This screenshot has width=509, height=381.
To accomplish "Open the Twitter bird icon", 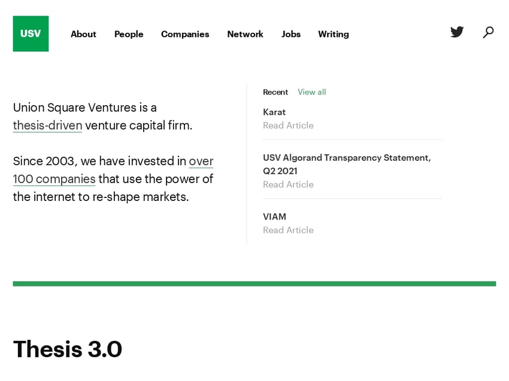I will click(x=457, y=32).
